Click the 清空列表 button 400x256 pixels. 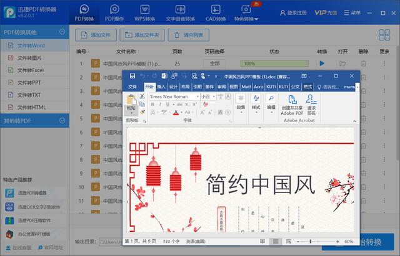coord(189,35)
